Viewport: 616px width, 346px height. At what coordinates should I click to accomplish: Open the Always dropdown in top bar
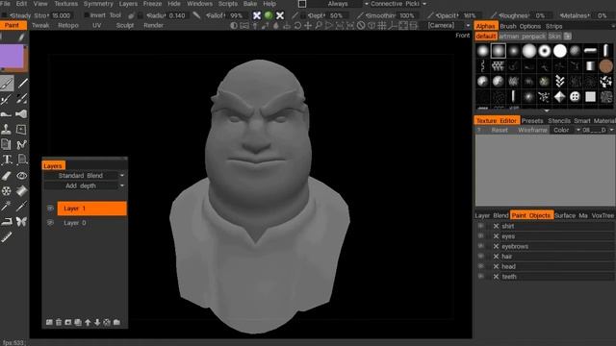338,4
